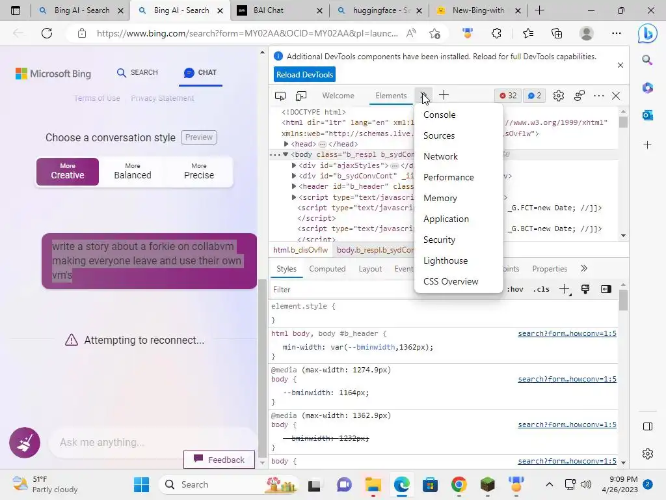Toggle device emulation icon in DevTools
Viewport: 666px width, 500px height.
click(x=300, y=96)
